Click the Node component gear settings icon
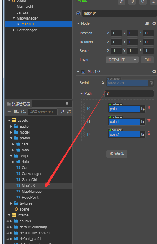 point(154,23)
